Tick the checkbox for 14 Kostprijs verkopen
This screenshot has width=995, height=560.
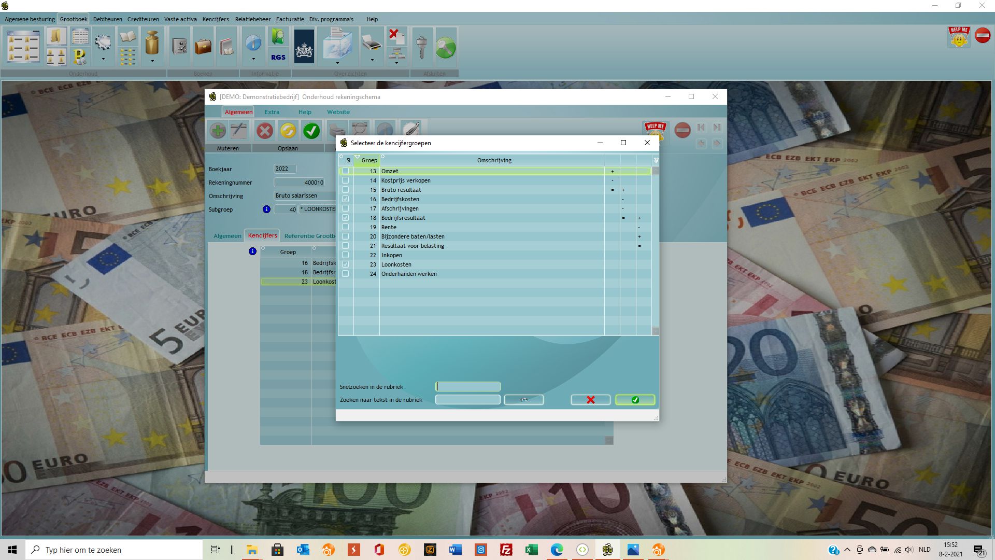(x=345, y=180)
